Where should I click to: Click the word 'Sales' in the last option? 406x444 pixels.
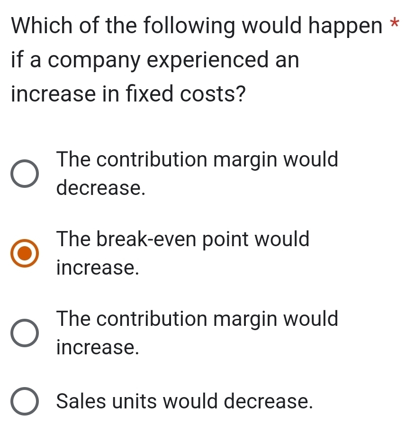(x=81, y=401)
